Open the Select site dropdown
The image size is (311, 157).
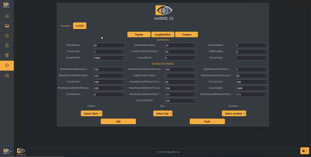tap(162, 113)
